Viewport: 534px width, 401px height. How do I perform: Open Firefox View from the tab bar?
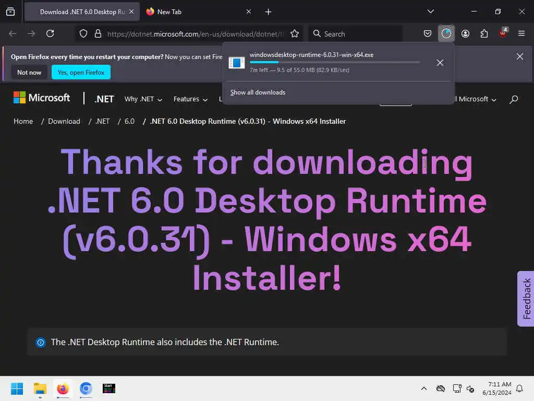(x=10, y=11)
